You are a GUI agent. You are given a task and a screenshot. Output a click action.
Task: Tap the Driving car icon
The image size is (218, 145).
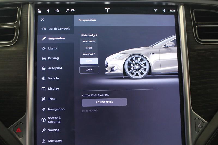click(x=44, y=58)
